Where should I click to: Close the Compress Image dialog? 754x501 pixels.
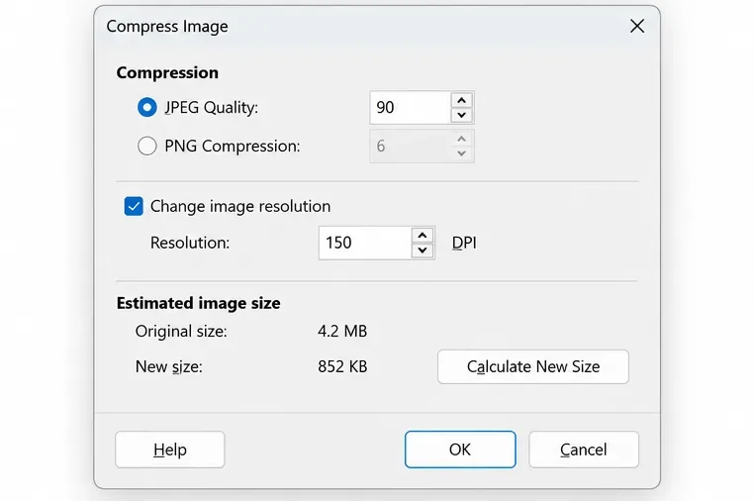point(637,26)
